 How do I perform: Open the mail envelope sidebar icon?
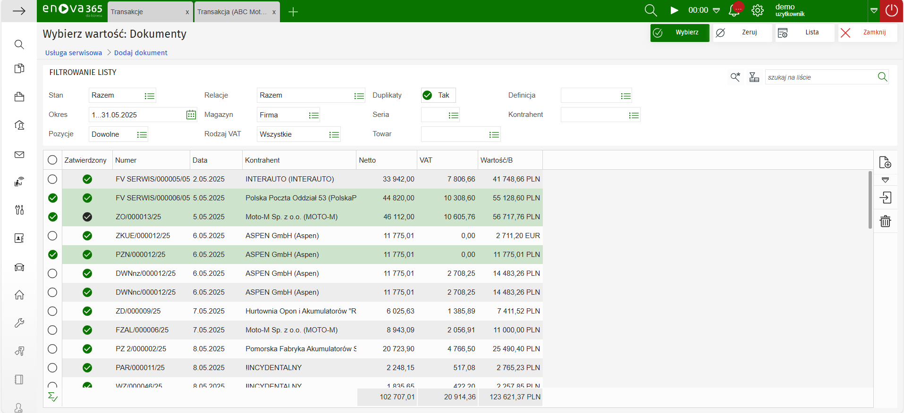(x=19, y=155)
